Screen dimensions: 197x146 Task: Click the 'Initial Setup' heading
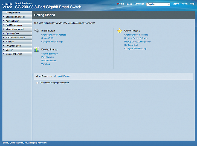(48, 31)
